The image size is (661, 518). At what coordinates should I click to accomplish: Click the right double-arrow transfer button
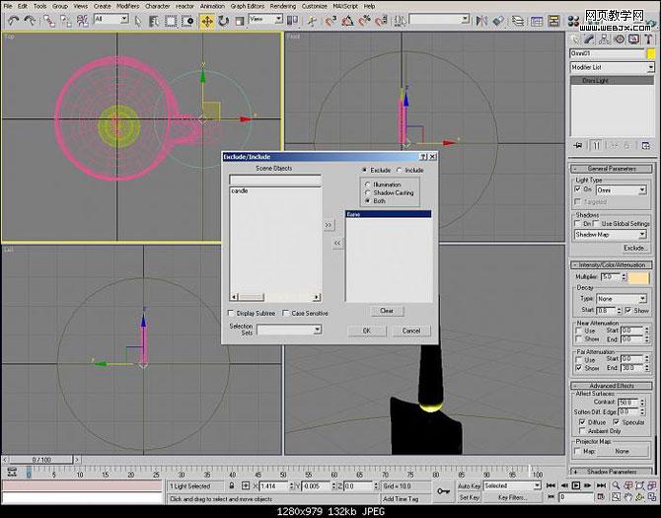(x=330, y=225)
